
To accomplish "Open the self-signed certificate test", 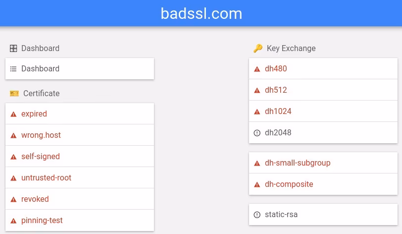I will click(41, 157).
